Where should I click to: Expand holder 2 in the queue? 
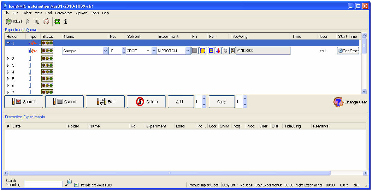point(8,59)
